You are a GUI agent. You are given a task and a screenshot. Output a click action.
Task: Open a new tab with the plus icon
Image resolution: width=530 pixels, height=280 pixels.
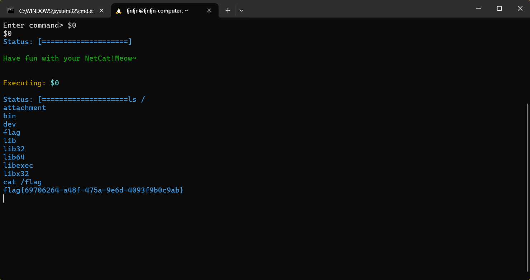tap(228, 10)
